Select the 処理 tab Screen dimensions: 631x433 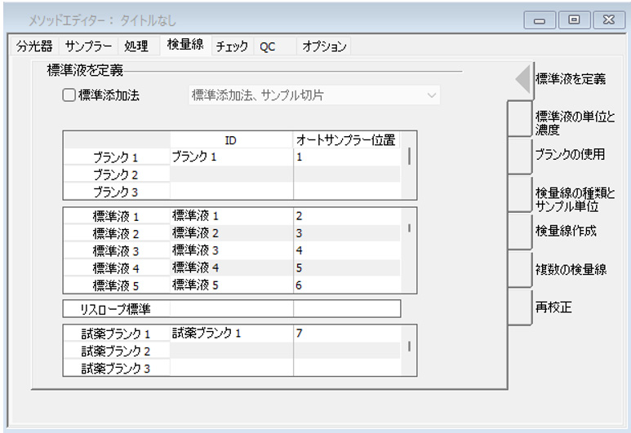[136, 46]
